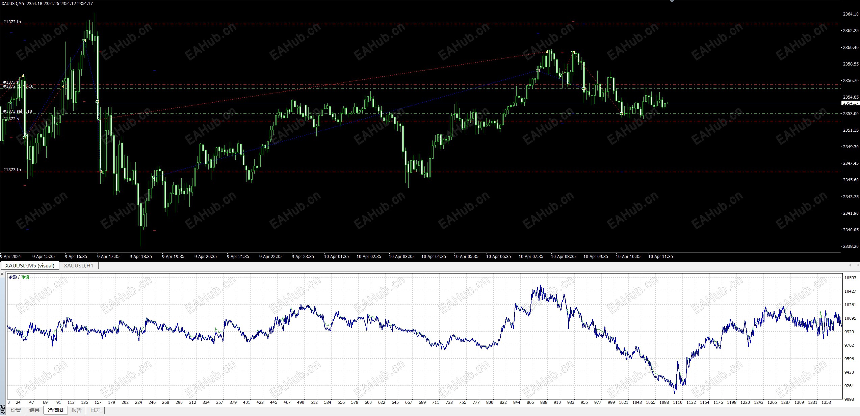Viewport: 860px width, 416px height.
Task: Open the 设置 tester tab
Action: click(x=16, y=410)
